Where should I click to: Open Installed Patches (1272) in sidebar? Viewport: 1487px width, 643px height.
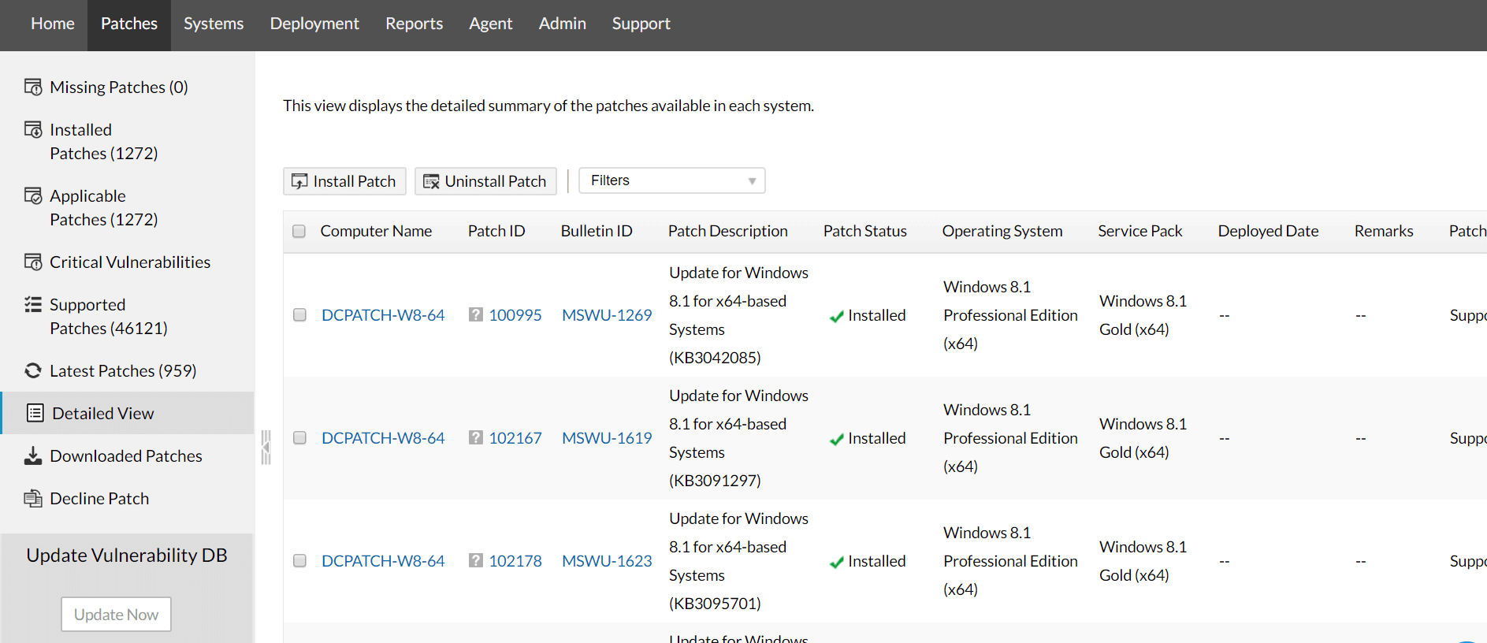pos(103,141)
